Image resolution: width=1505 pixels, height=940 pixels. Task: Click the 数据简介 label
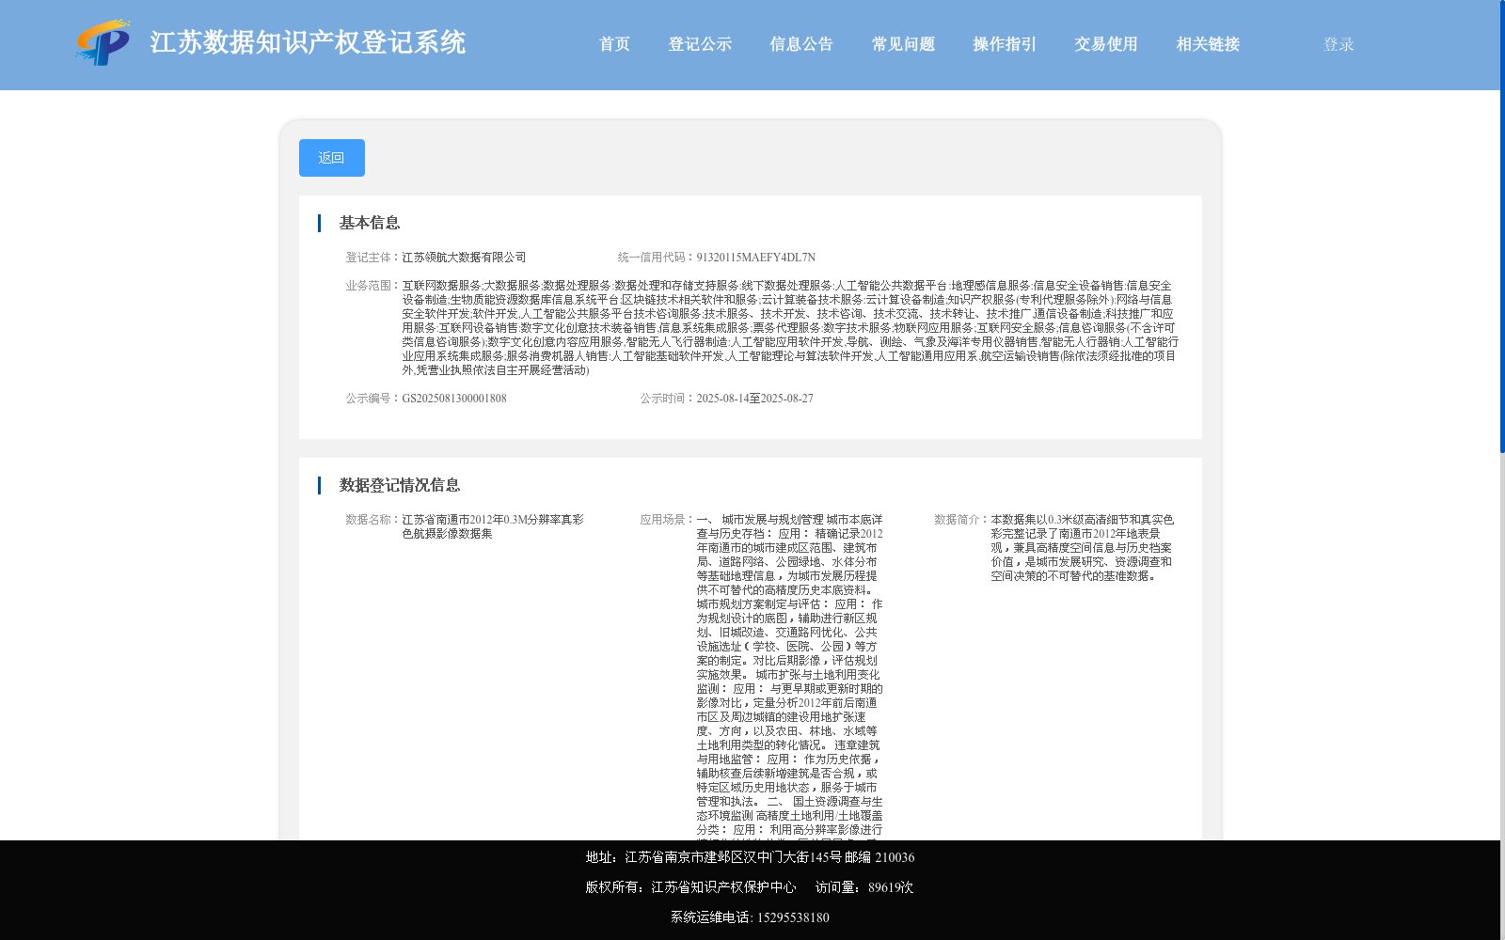962,520
